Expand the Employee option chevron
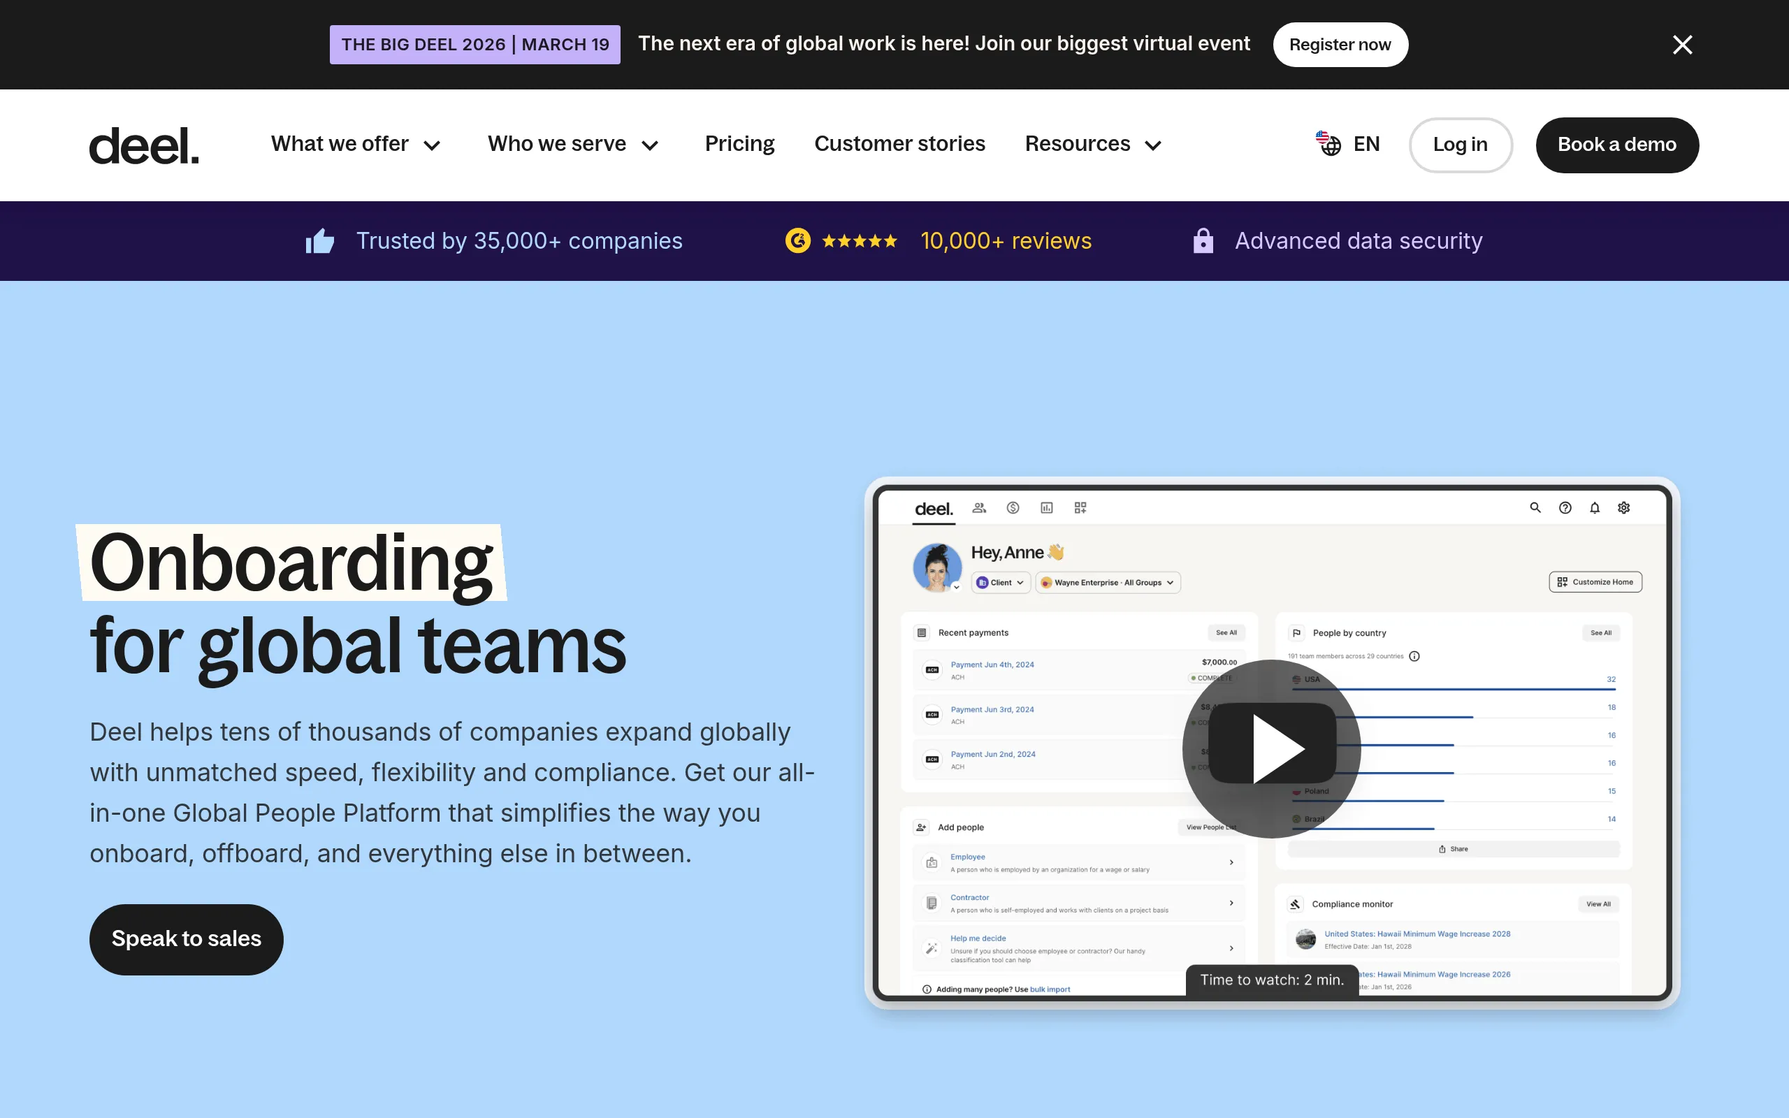 [x=1231, y=862]
